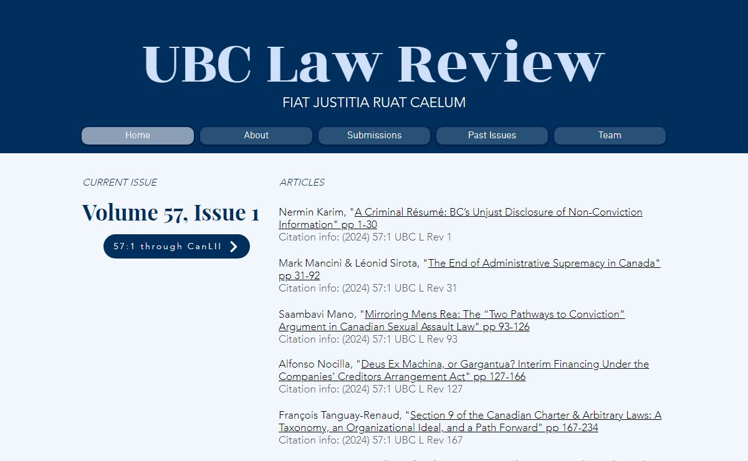Open the Home navigation tab
This screenshot has width=748, height=461.
[138, 135]
